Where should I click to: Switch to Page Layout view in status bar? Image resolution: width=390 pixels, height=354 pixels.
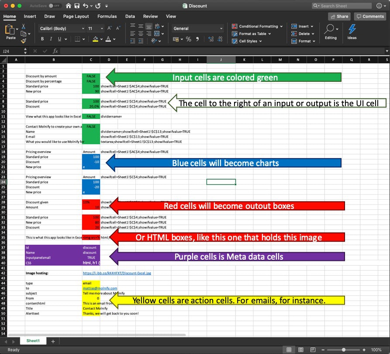(301, 350)
